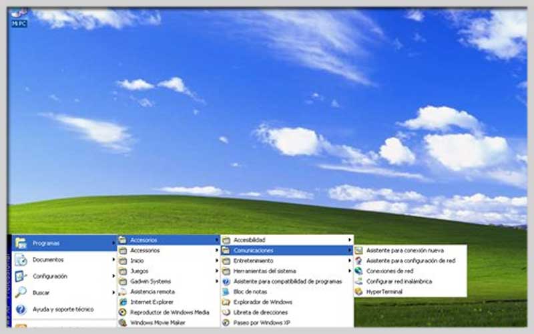Screen dimensions: 534x334
Task: Click Asistente para configuración de red icon
Action: pyautogui.click(x=358, y=261)
